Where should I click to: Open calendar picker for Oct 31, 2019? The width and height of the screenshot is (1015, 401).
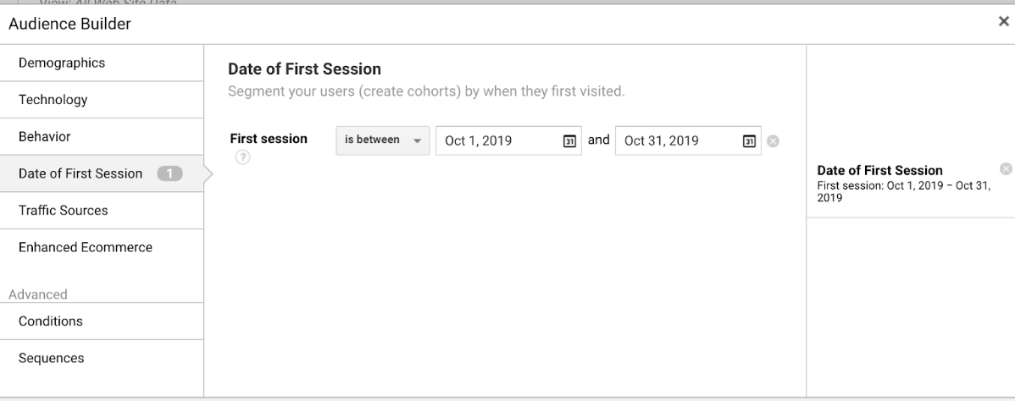click(749, 141)
